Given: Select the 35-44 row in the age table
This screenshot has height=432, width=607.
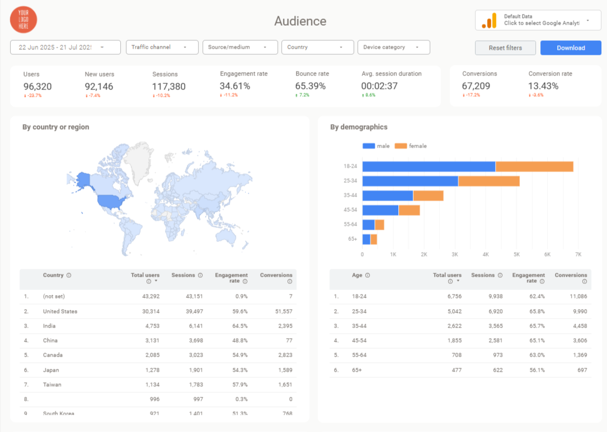Looking at the screenshot, I should [x=460, y=326].
